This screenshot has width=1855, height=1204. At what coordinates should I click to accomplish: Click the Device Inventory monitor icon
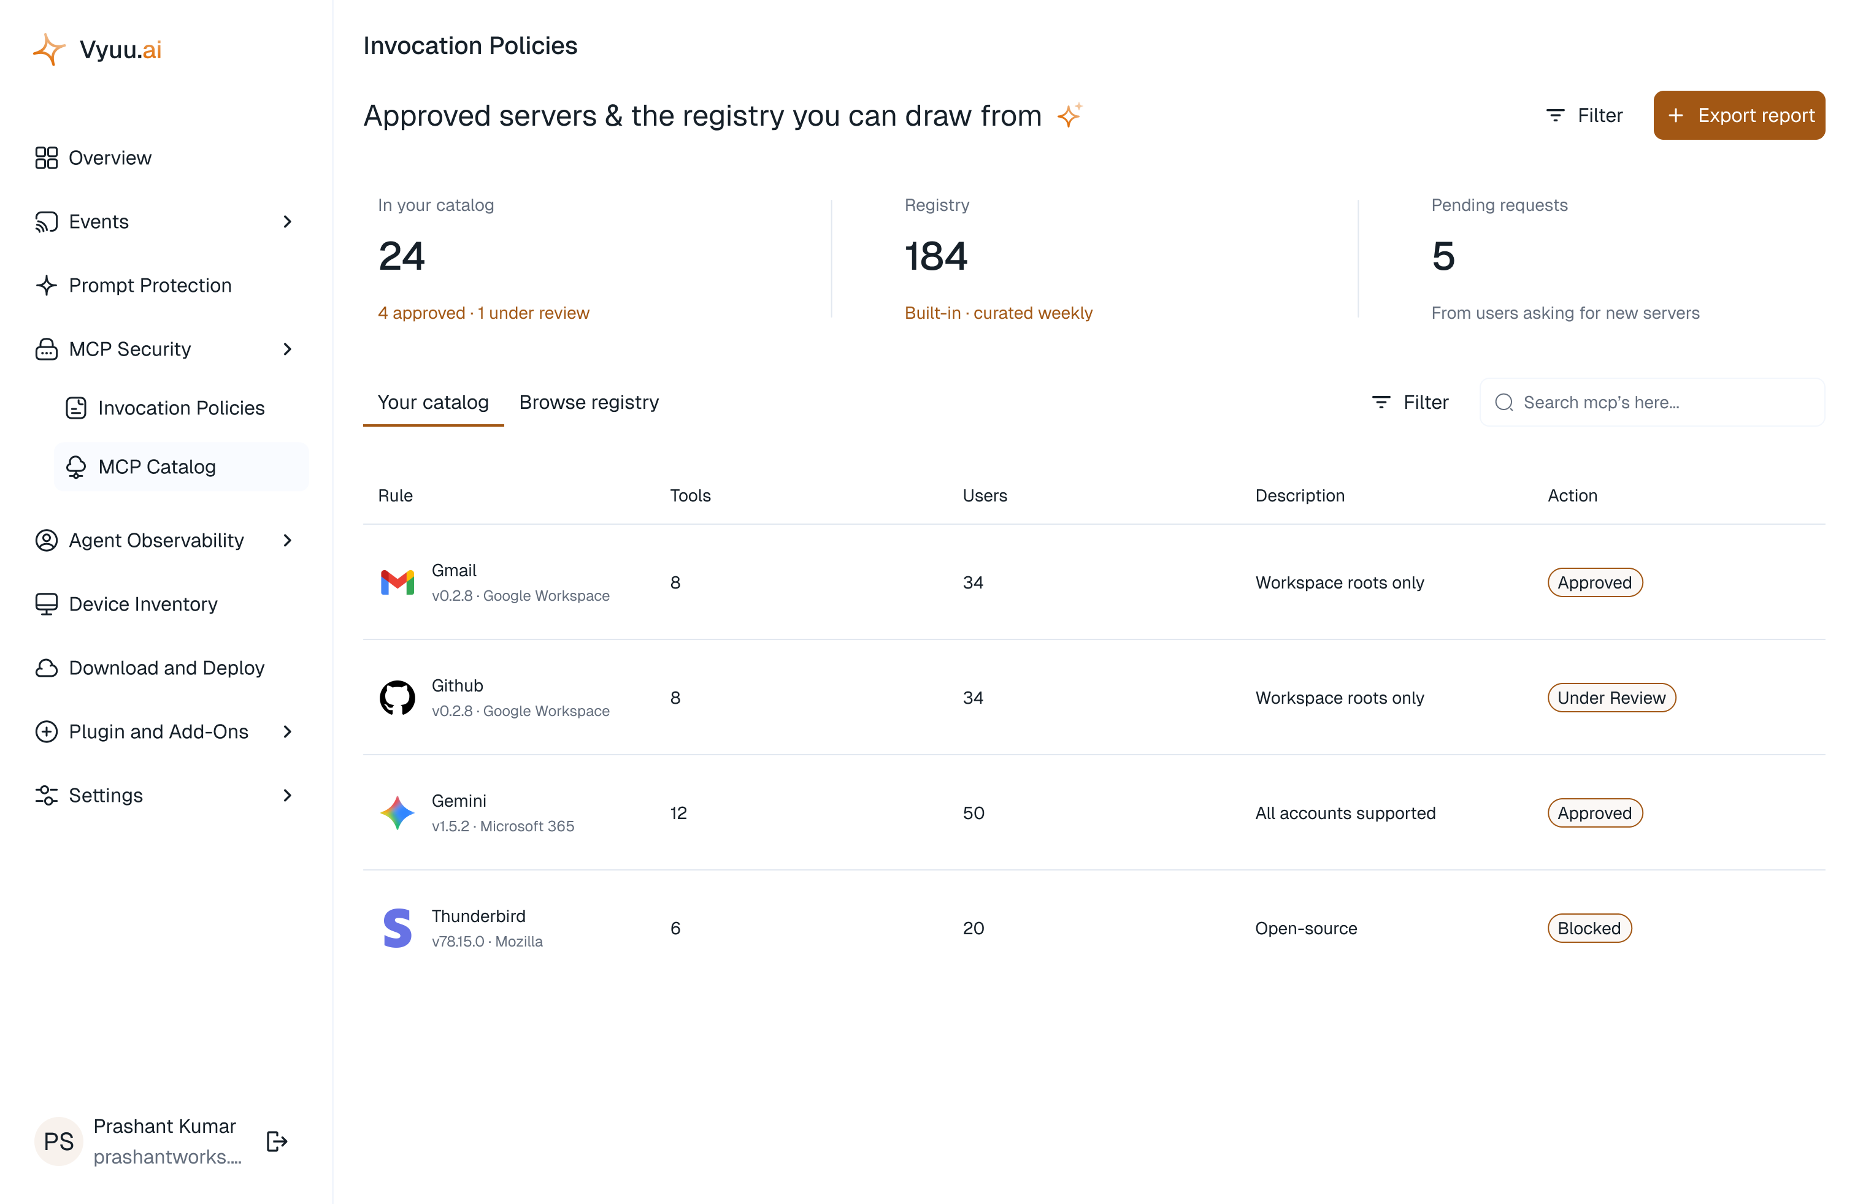46,604
